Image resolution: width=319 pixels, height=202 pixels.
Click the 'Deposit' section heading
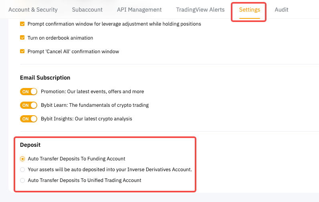pyautogui.click(x=30, y=145)
